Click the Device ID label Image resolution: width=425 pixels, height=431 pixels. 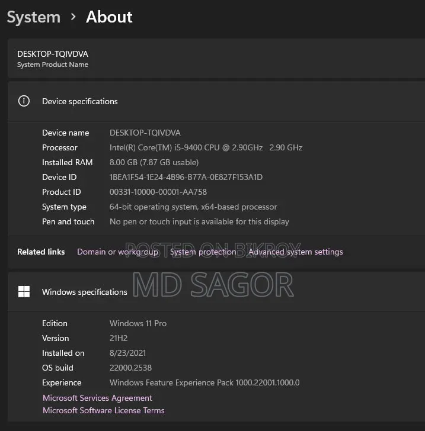[59, 177]
